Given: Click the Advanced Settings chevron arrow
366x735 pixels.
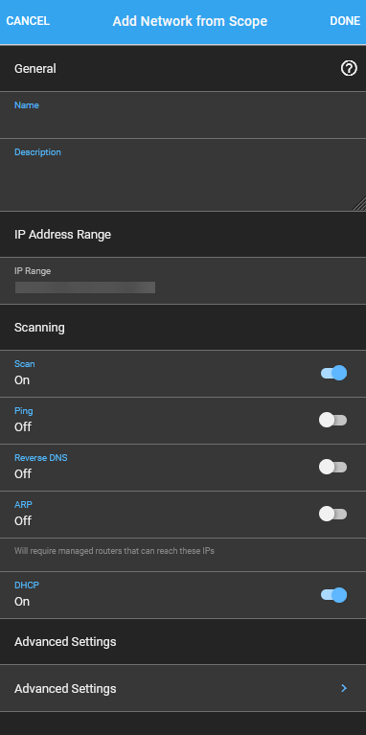Looking at the screenshot, I should tap(344, 688).
